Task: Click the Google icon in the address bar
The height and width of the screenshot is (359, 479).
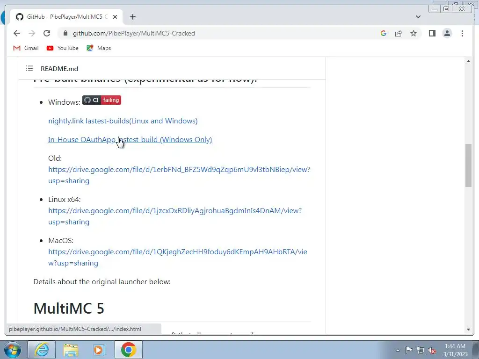Action: pyautogui.click(x=384, y=33)
